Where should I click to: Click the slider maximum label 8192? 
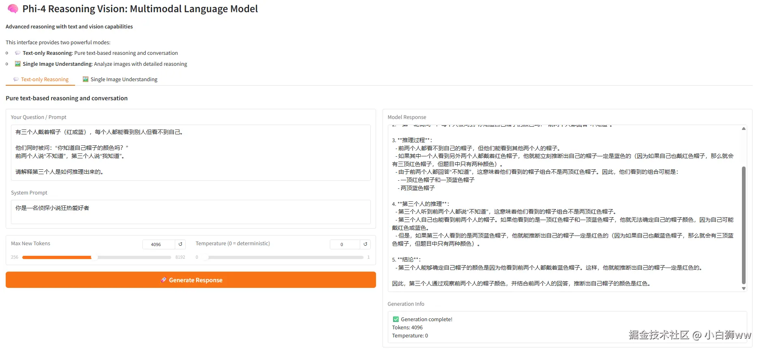[180, 257]
